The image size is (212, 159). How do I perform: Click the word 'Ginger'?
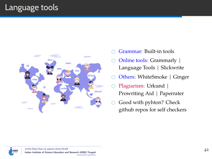(x=181, y=77)
